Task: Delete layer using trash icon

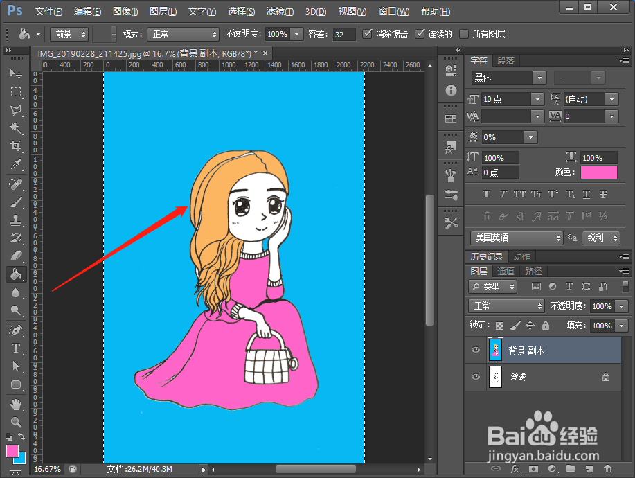Action: [607, 469]
